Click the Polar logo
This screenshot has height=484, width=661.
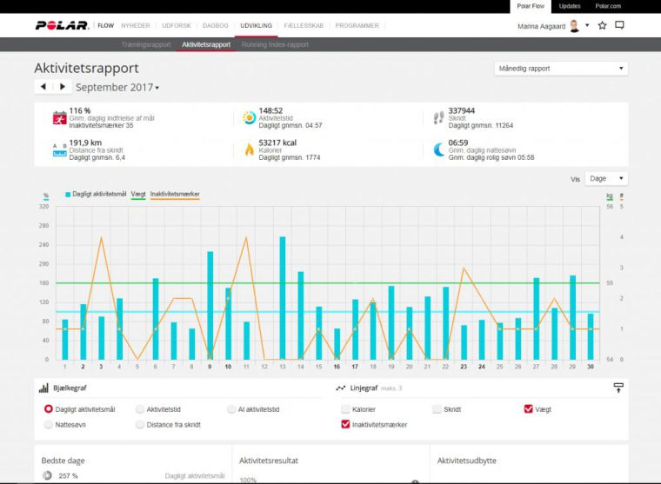[x=62, y=26]
